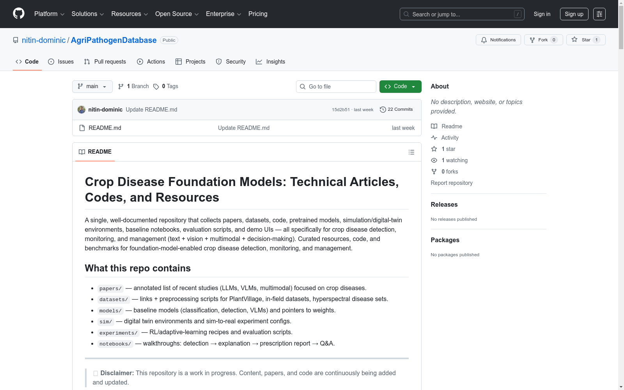Open commit 15d2b51 link

pos(341,110)
